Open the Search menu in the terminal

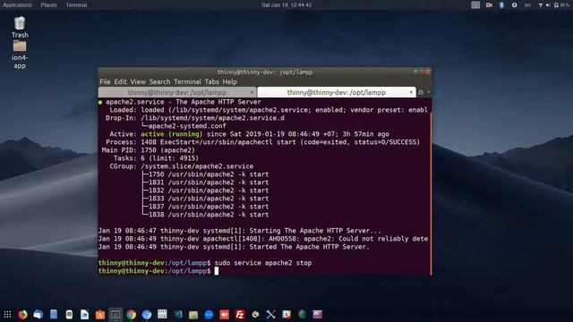point(159,81)
